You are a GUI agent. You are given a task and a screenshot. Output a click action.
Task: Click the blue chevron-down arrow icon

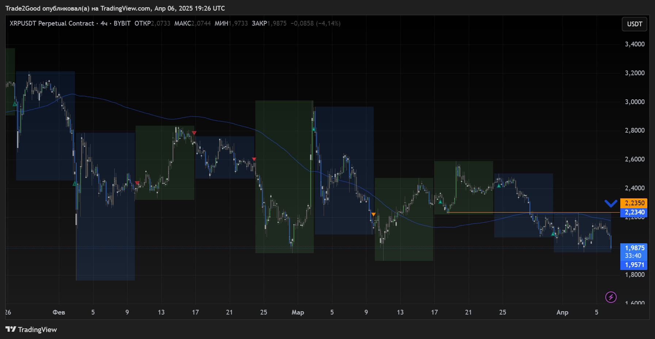point(610,203)
